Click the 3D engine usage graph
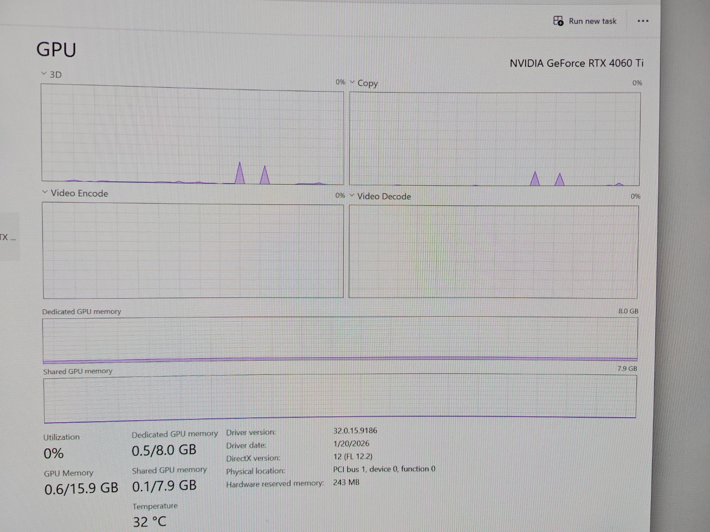The image size is (710, 532). click(192, 134)
